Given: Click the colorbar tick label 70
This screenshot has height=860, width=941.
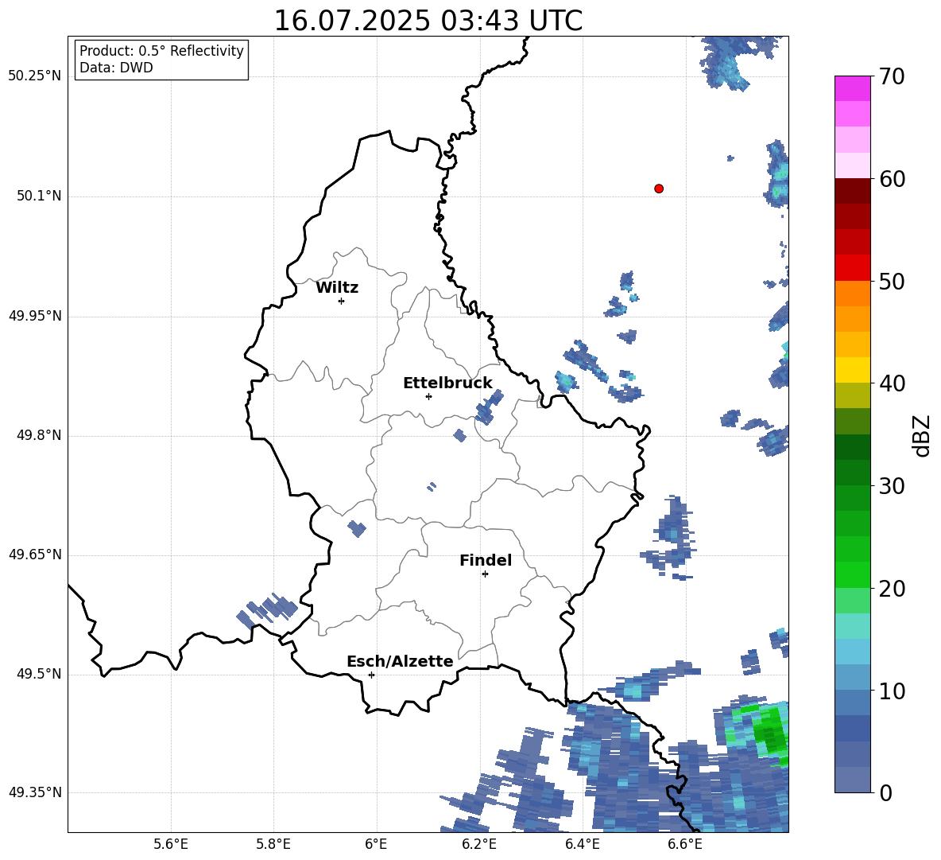Looking at the screenshot, I should tap(892, 76).
